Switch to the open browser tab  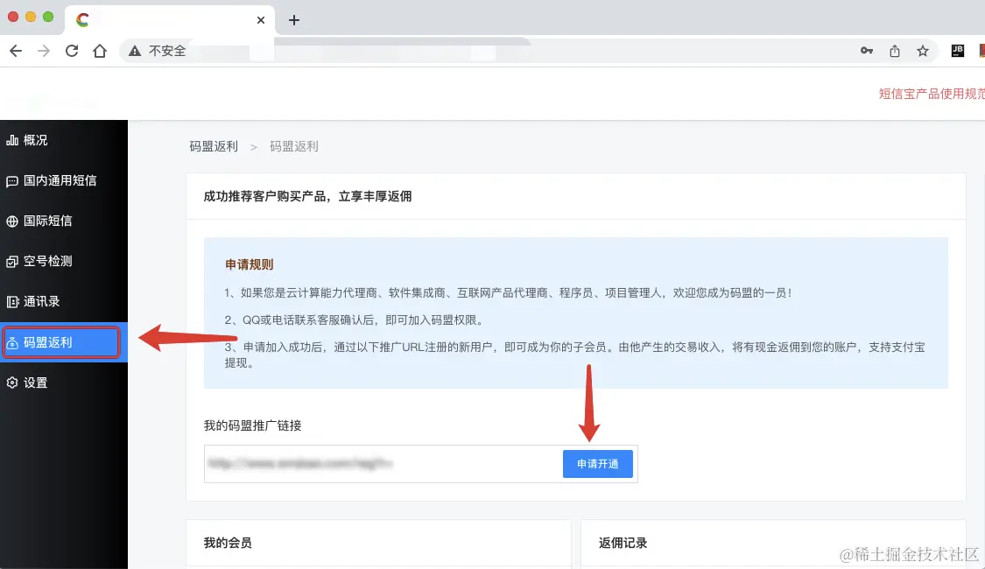tap(158, 19)
